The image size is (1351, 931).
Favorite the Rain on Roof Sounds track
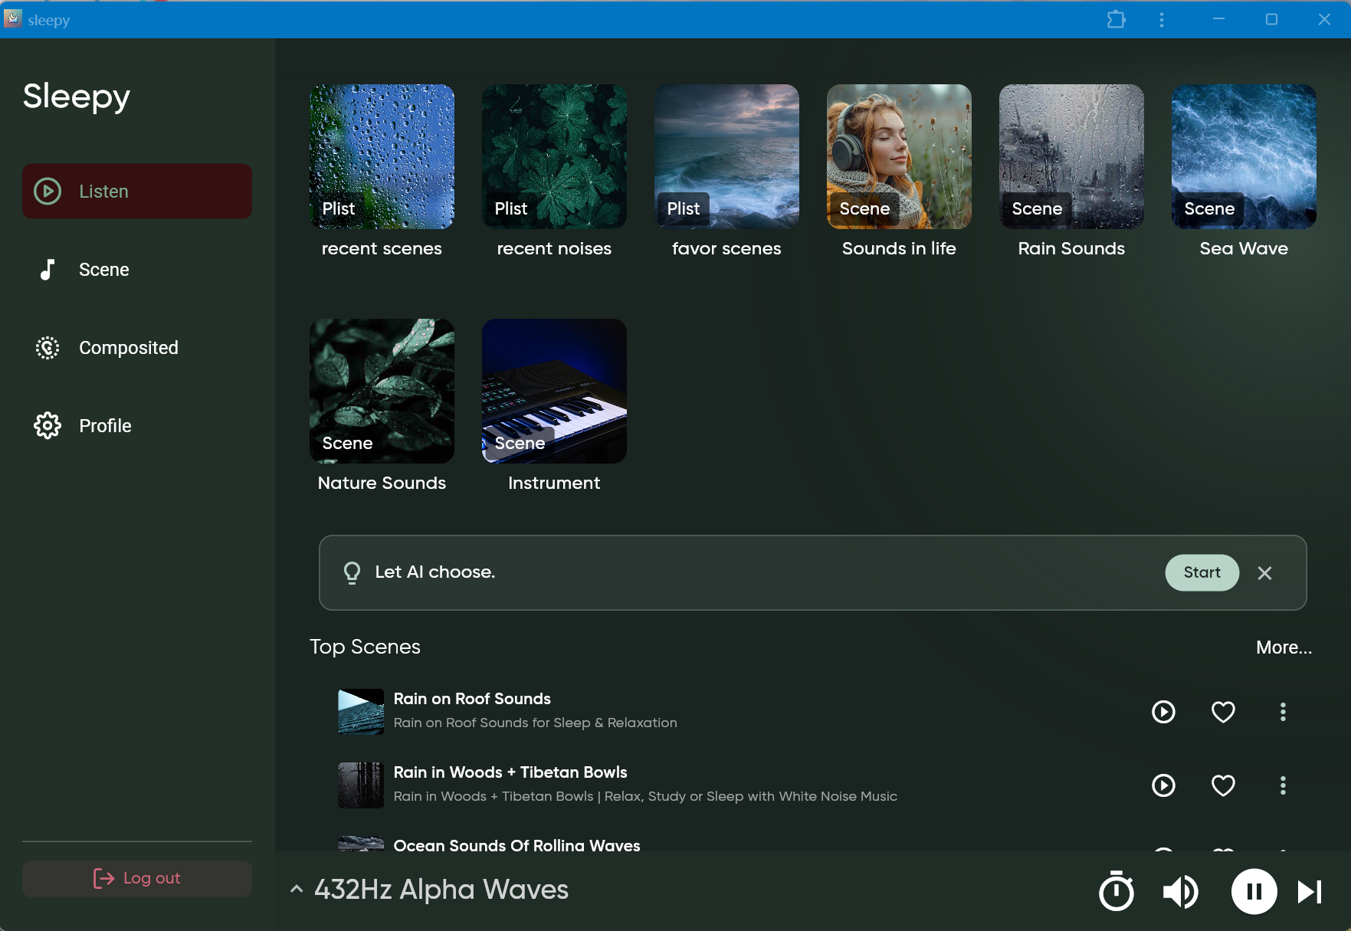coord(1223,712)
